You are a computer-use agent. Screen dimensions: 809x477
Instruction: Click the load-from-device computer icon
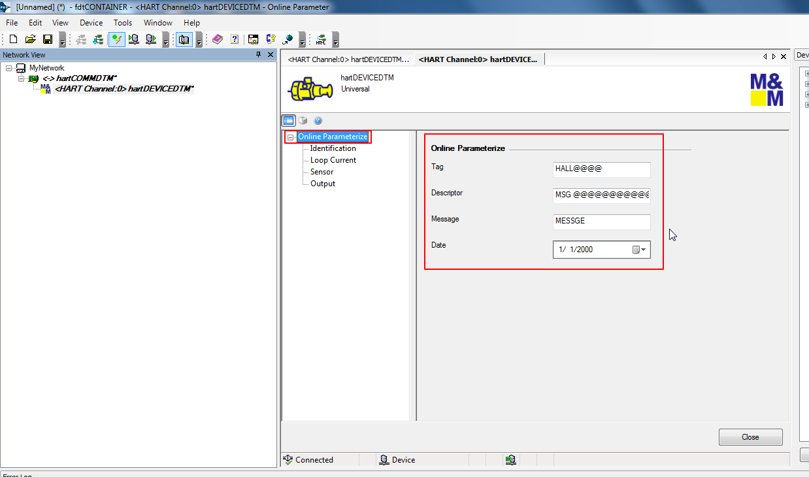pyautogui.click(x=134, y=39)
